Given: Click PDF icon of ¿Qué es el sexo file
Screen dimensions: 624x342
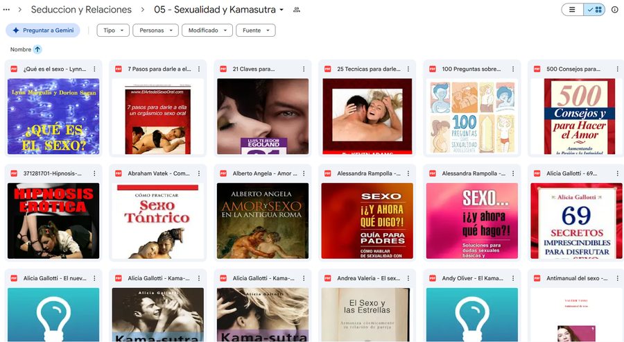Looking at the screenshot, I should (x=14, y=69).
